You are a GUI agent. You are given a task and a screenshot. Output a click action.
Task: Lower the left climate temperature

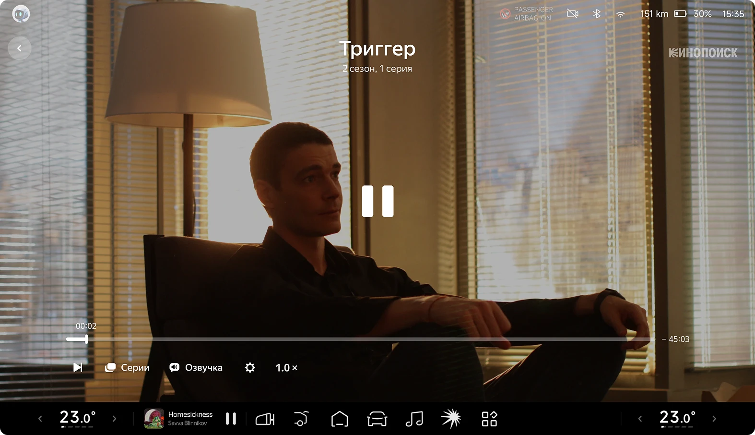click(x=40, y=419)
